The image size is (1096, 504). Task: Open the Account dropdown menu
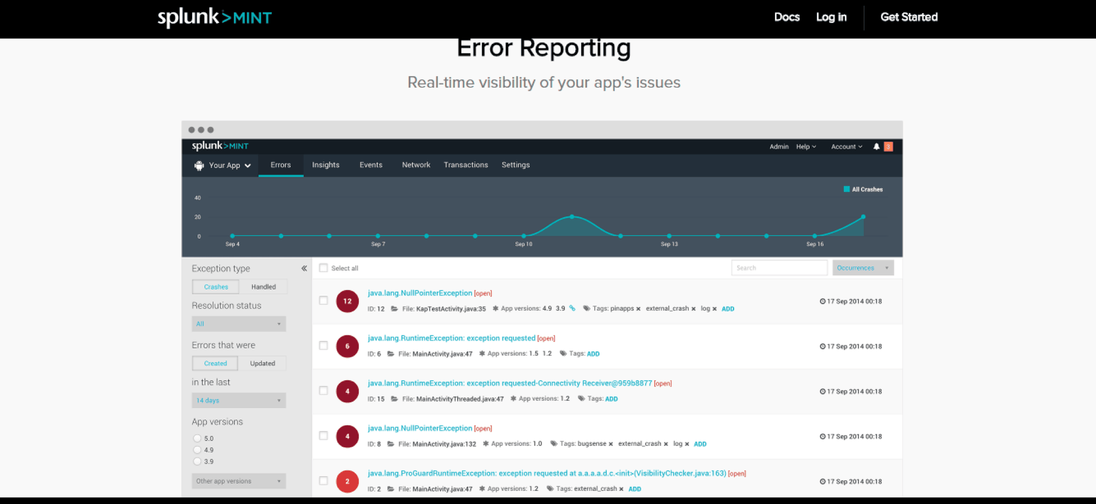coord(847,147)
